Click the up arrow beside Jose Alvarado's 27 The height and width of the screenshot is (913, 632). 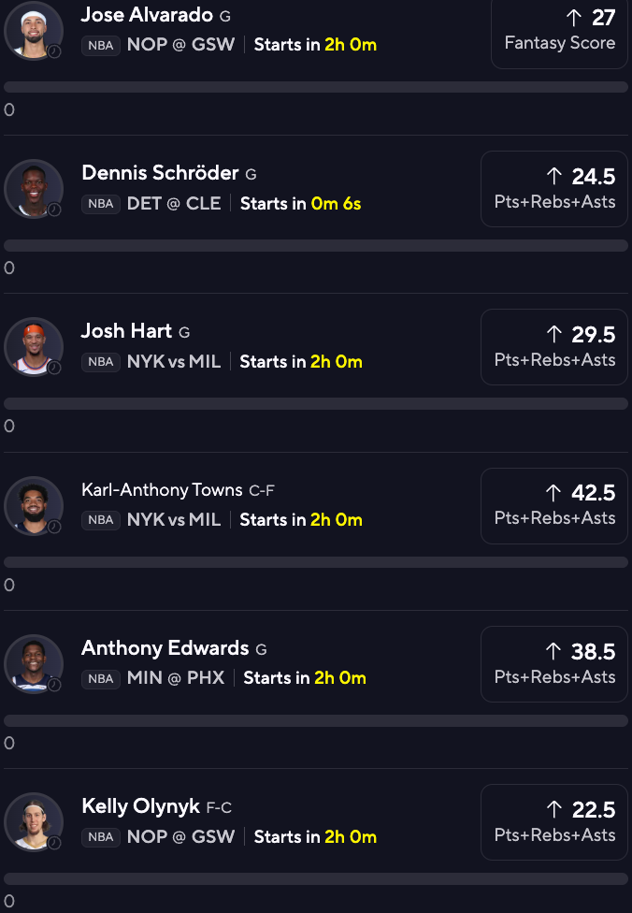pyautogui.click(x=574, y=17)
